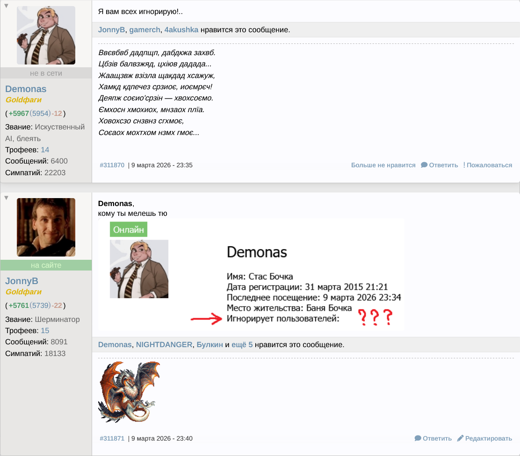Open Demonas avatar in first post

tap(46, 35)
